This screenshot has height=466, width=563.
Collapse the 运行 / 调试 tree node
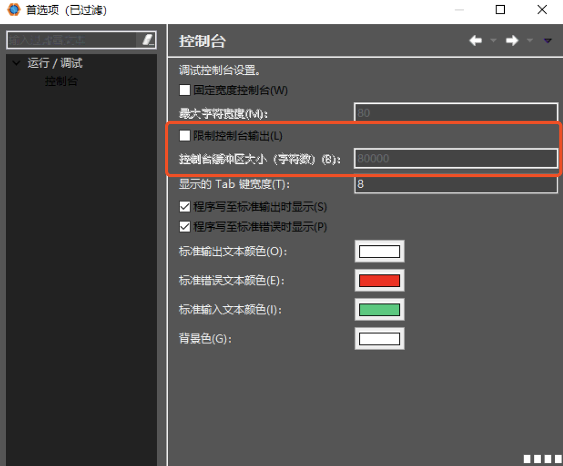17,63
